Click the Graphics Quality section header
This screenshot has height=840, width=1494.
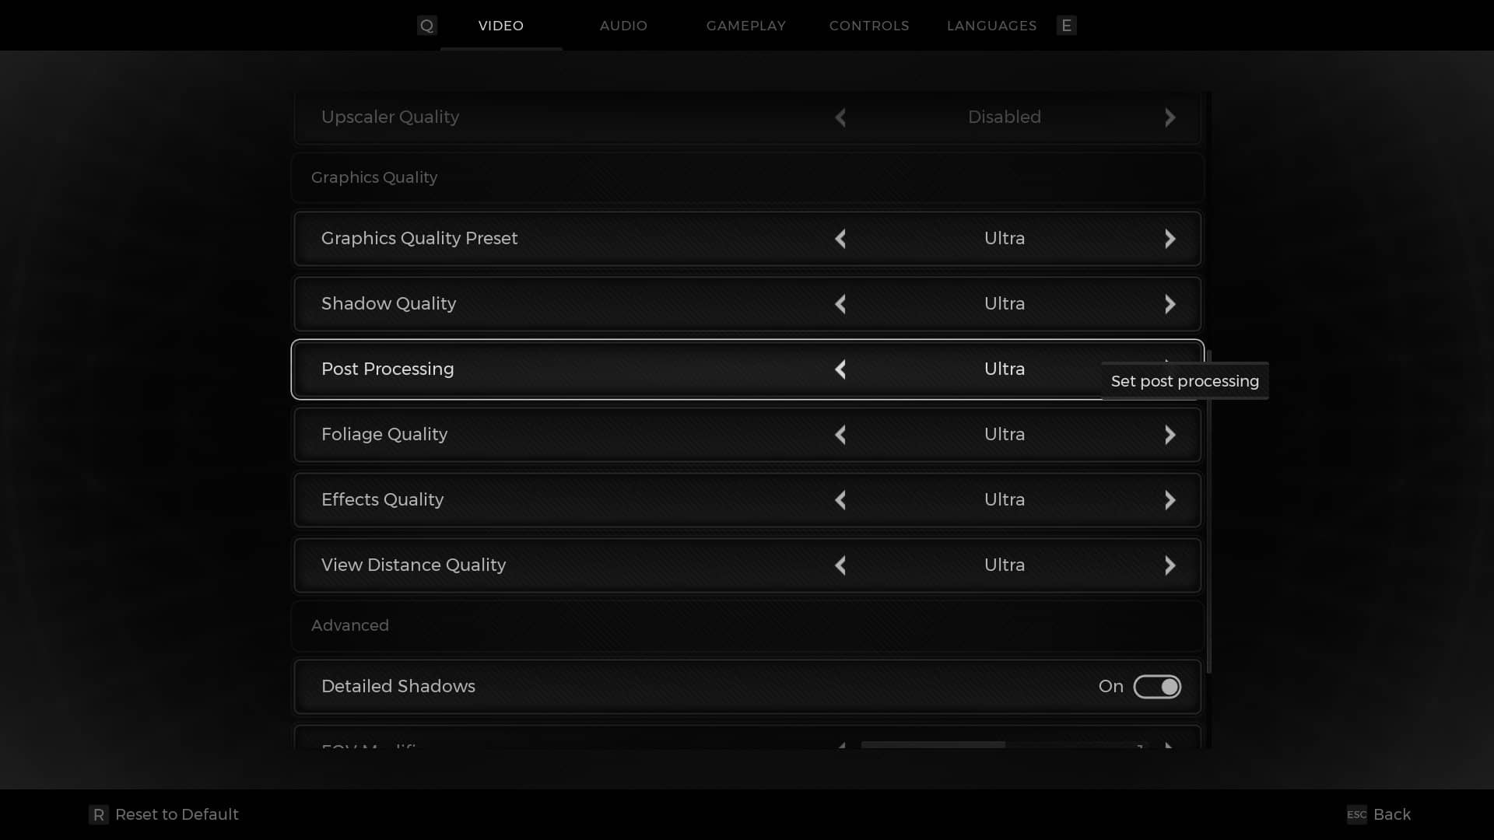pyautogui.click(x=374, y=178)
